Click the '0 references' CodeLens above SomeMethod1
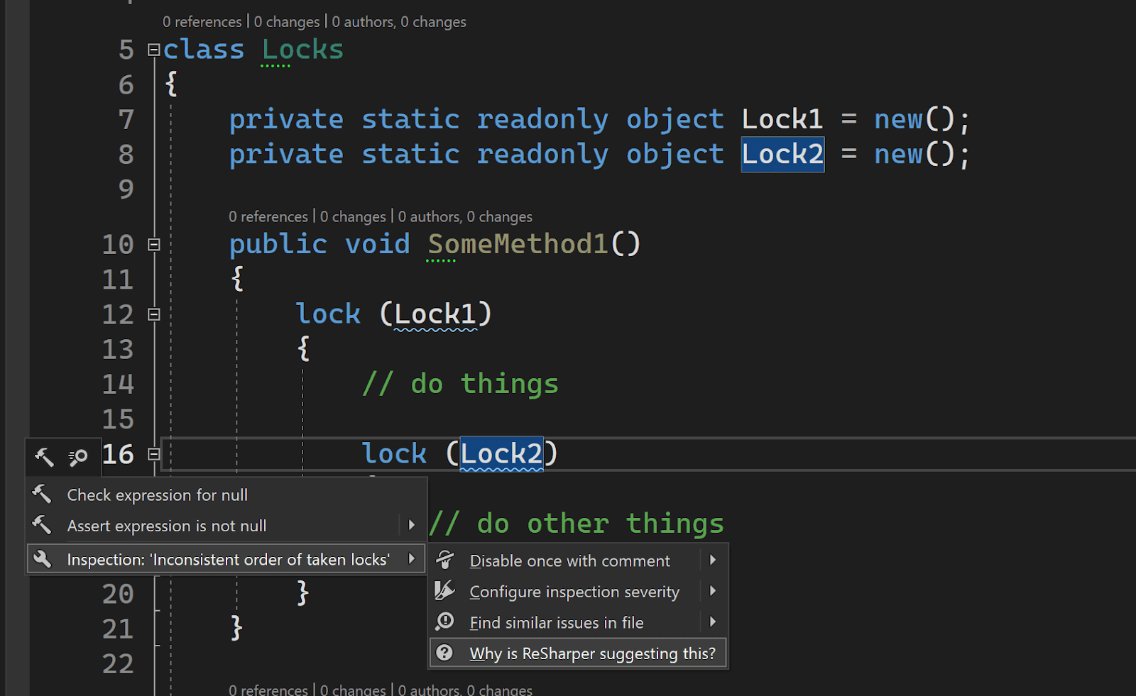 pos(268,216)
